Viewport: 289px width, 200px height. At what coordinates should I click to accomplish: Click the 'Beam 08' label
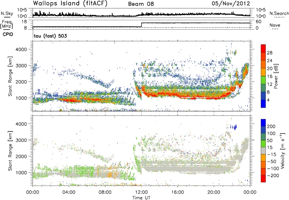[141, 4]
